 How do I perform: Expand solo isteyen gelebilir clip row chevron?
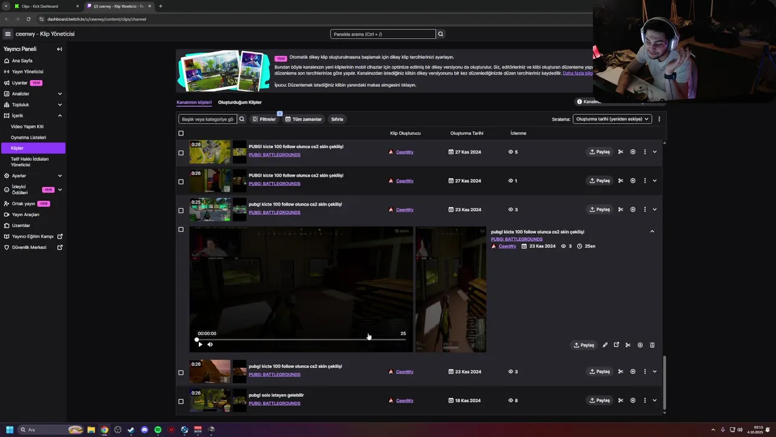655,401
